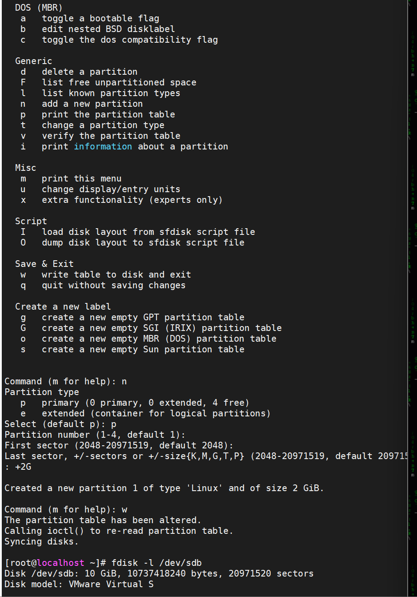The height and width of the screenshot is (597, 417).
Task: Click "quit without saving changes" help entry
Action: 113,285
